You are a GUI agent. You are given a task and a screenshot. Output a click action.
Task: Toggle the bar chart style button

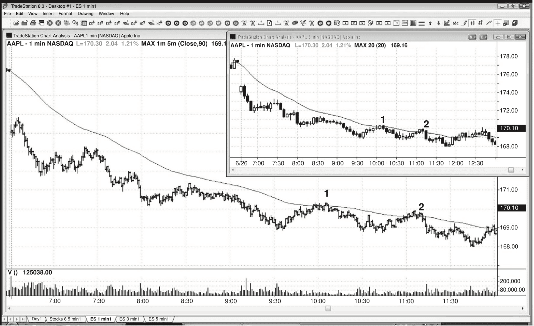tap(473, 23)
